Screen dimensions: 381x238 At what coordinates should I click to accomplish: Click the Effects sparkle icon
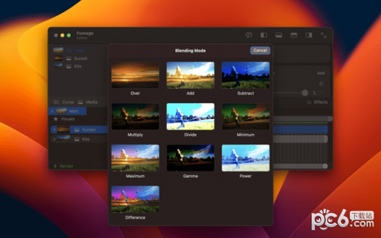coord(309,102)
